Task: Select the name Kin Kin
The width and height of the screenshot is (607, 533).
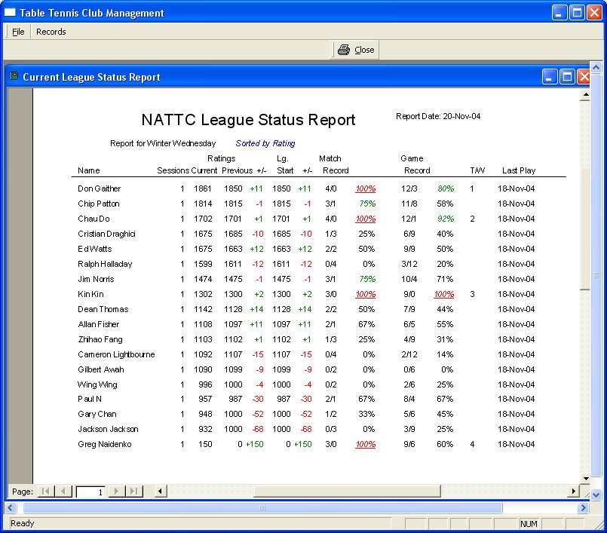Action: pos(90,294)
